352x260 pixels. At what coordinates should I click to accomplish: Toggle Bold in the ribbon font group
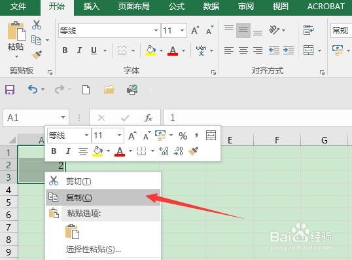[65, 50]
